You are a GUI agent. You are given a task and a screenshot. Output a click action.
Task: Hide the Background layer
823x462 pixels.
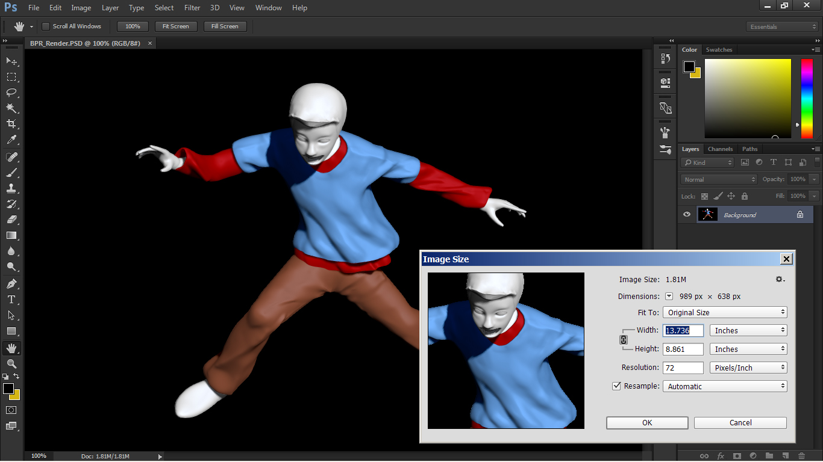click(x=686, y=214)
